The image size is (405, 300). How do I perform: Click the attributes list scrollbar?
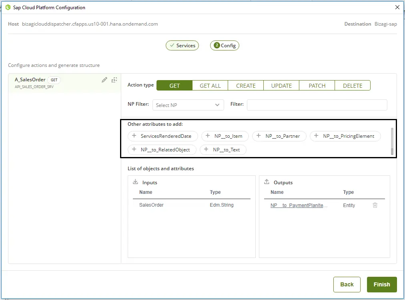pos(392,141)
